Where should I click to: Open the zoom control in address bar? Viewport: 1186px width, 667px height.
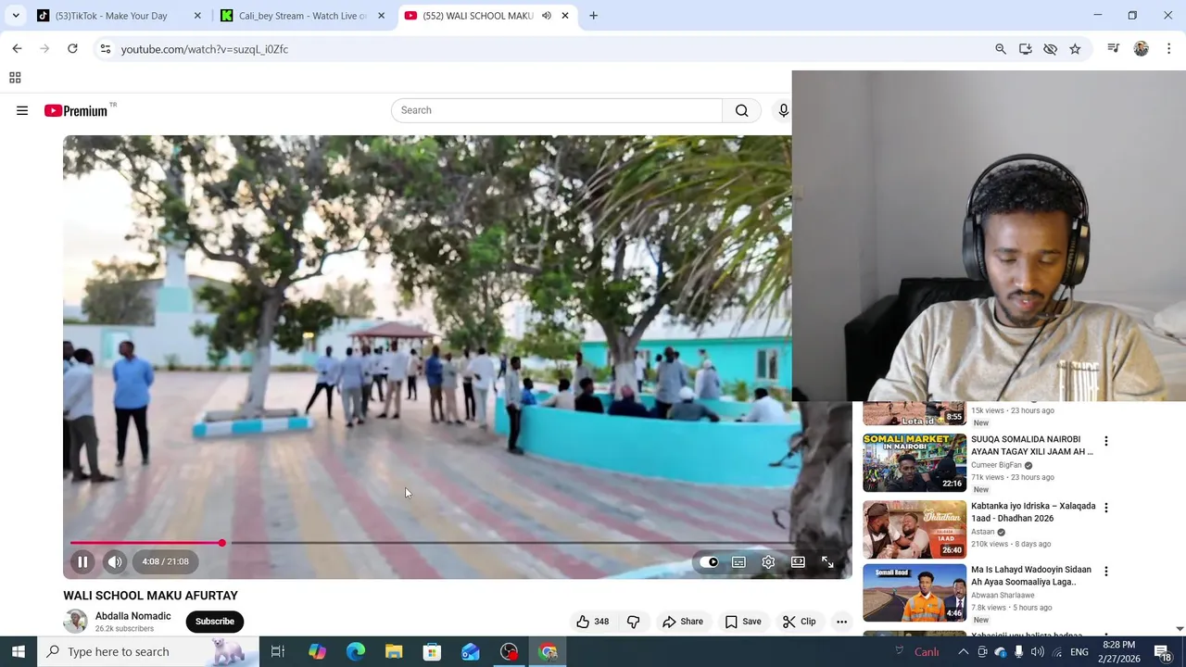[x=1001, y=49]
